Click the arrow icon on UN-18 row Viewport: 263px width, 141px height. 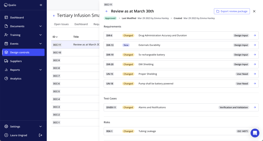[x=255, y=84]
